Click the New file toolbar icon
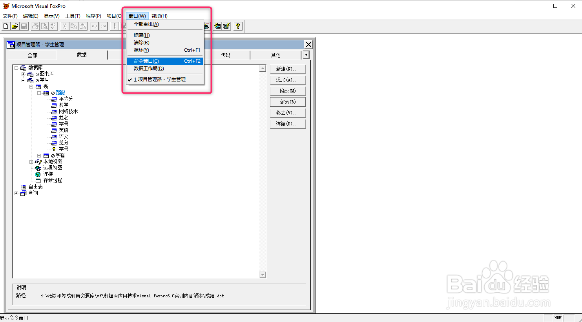Image resolution: width=582 pixels, height=322 pixels. click(x=5, y=26)
